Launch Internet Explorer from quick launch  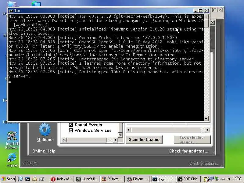click(20, 179)
